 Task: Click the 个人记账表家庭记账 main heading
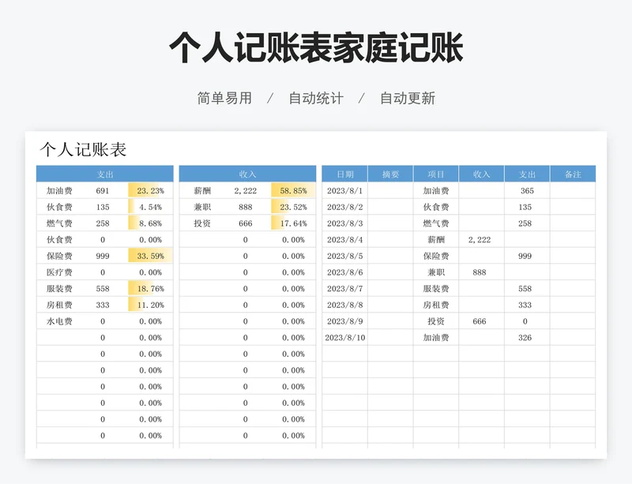tap(316, 47)
